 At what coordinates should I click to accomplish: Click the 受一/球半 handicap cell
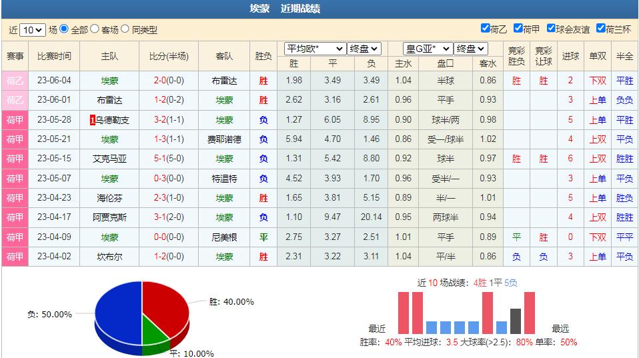pos(446,139)
